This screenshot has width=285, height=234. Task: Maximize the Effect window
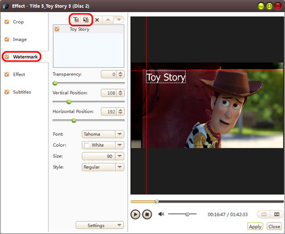tap(270, 6)
